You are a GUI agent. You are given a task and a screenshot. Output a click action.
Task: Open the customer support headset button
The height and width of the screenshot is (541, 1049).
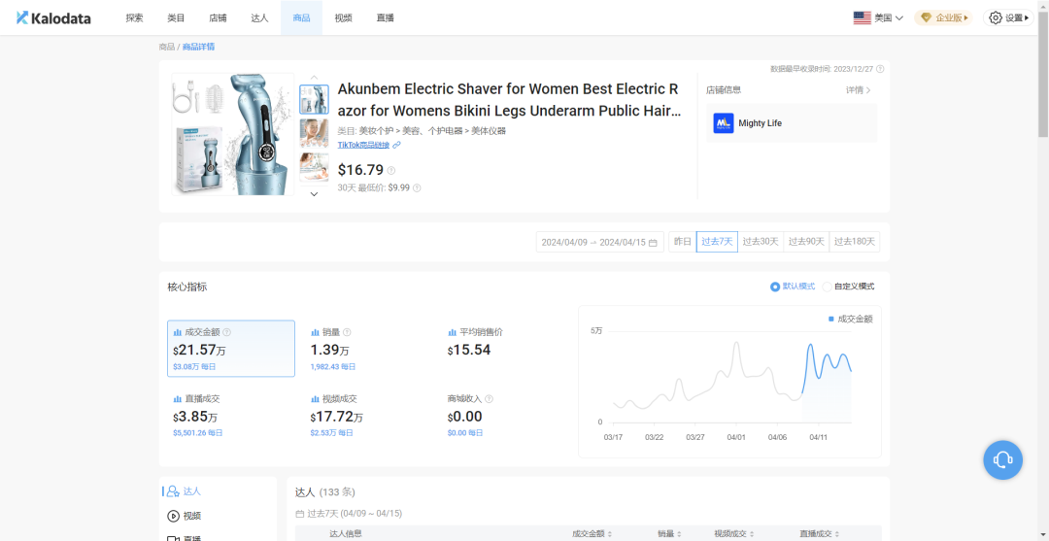1002,459
